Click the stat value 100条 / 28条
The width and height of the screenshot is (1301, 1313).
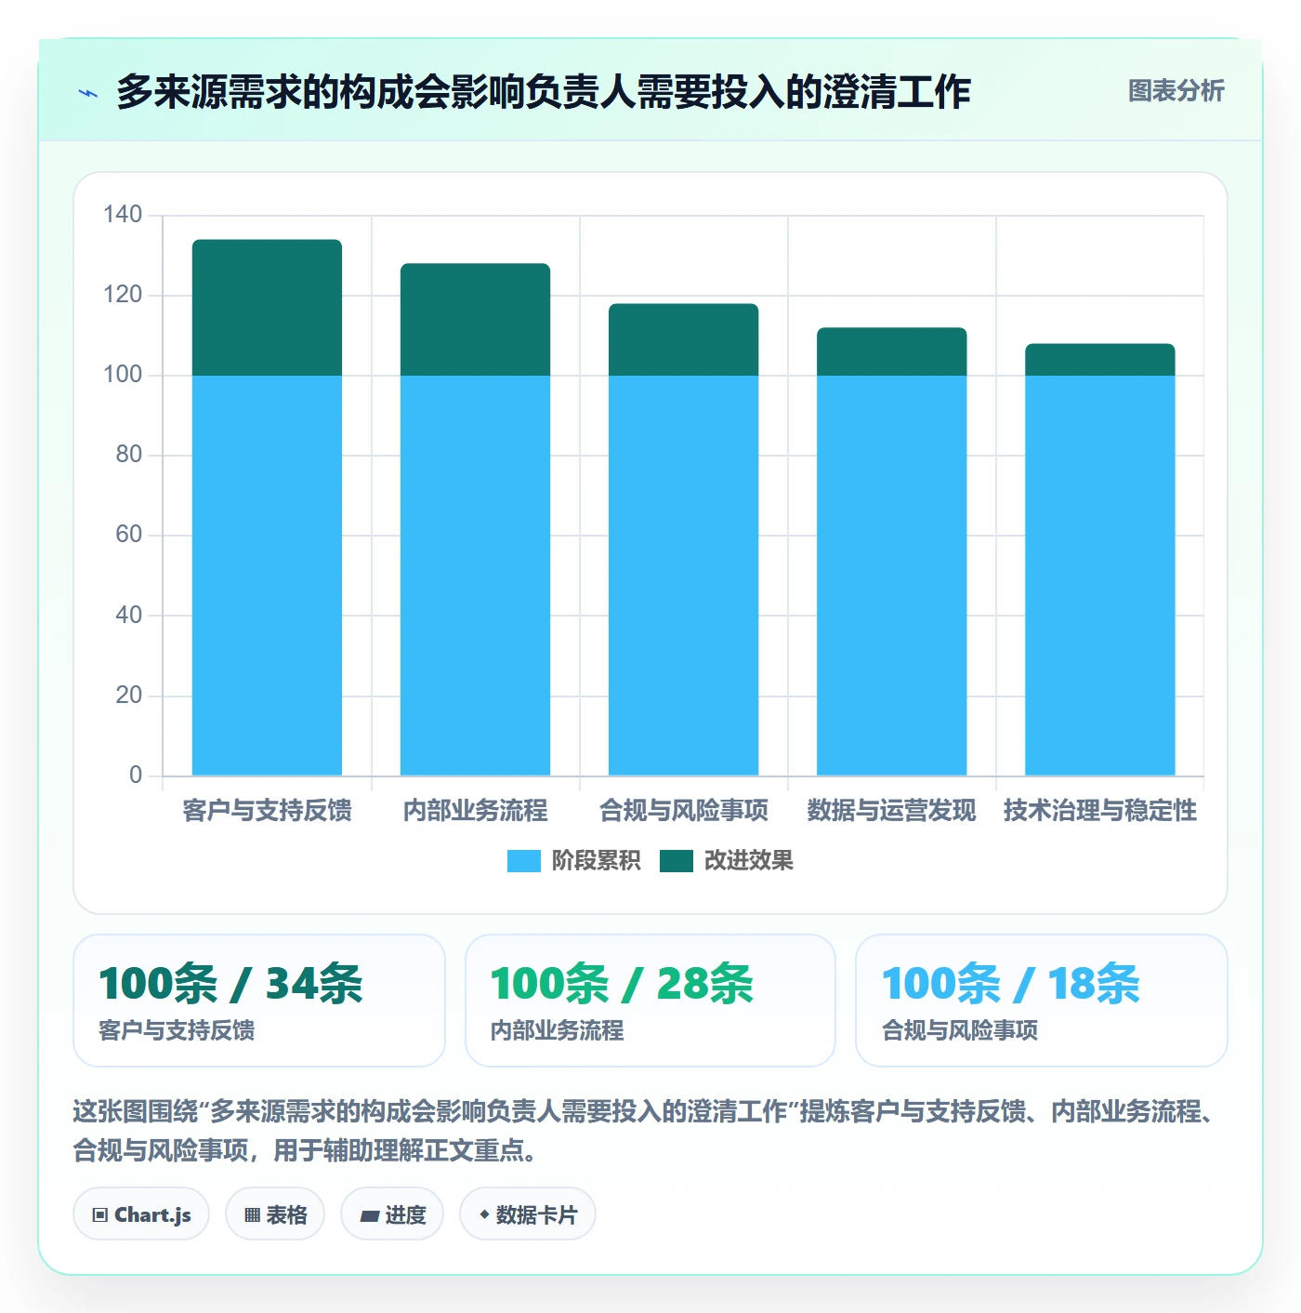(x=622, y=984)
